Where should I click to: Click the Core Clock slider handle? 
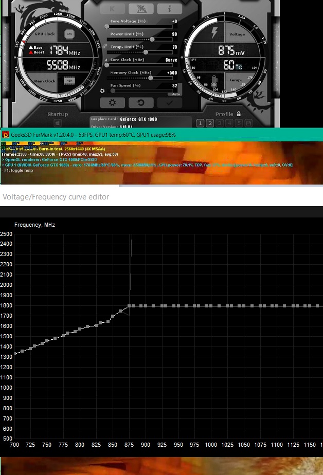tap(106, 65)
